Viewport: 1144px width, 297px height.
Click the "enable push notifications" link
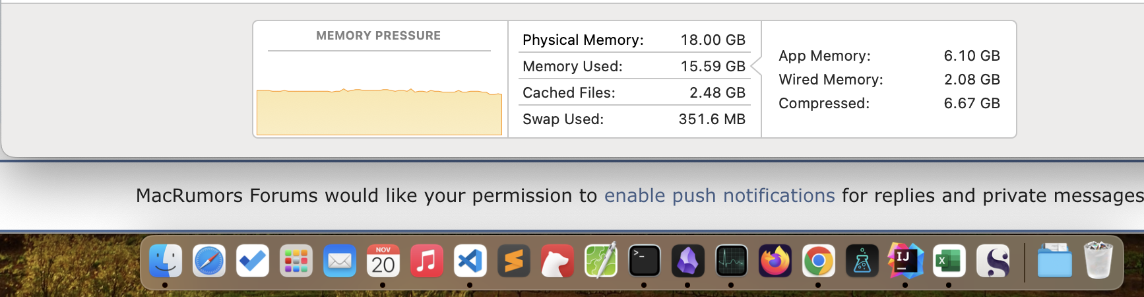(x=719, y=196)
